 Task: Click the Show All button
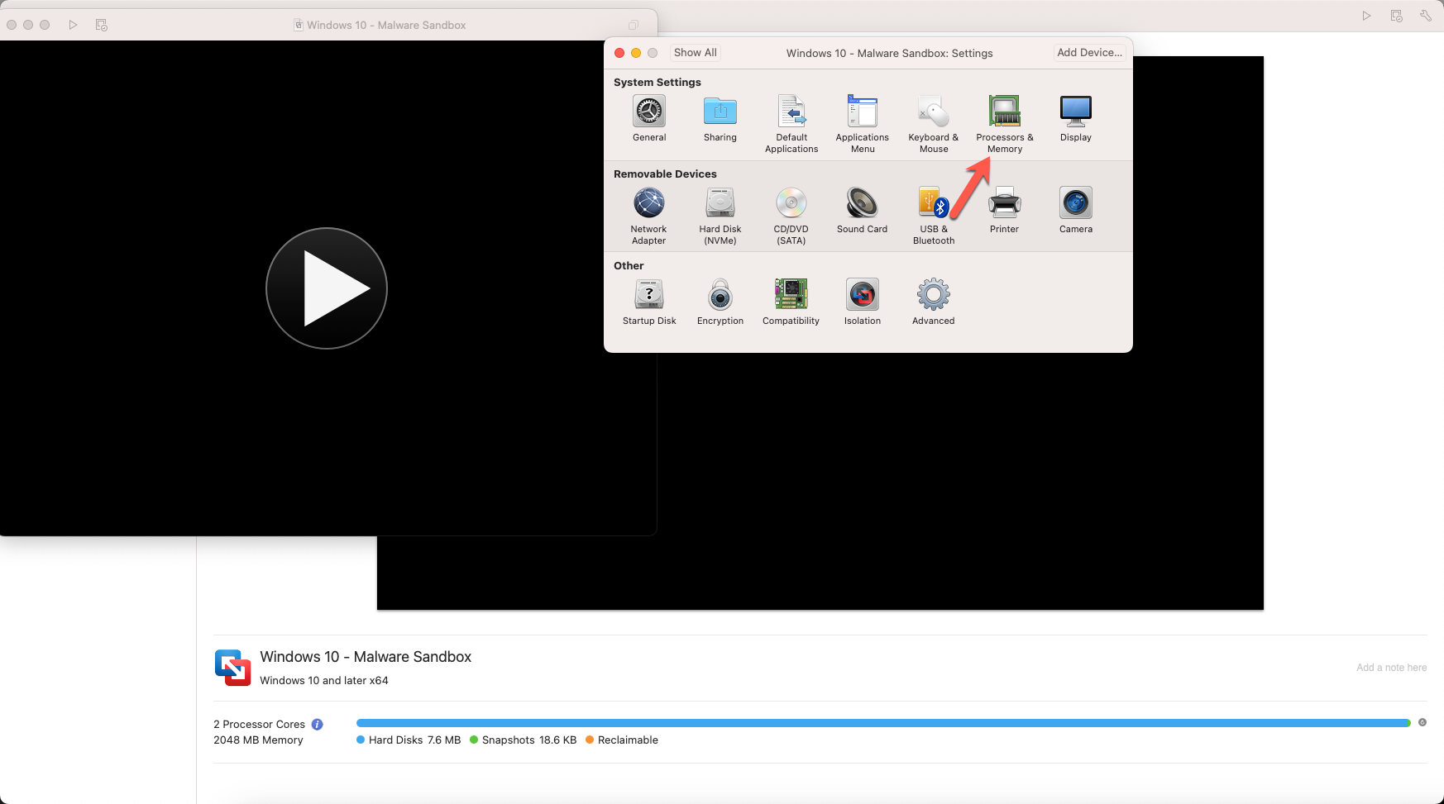pyautogui.click(x=694, y=52)
